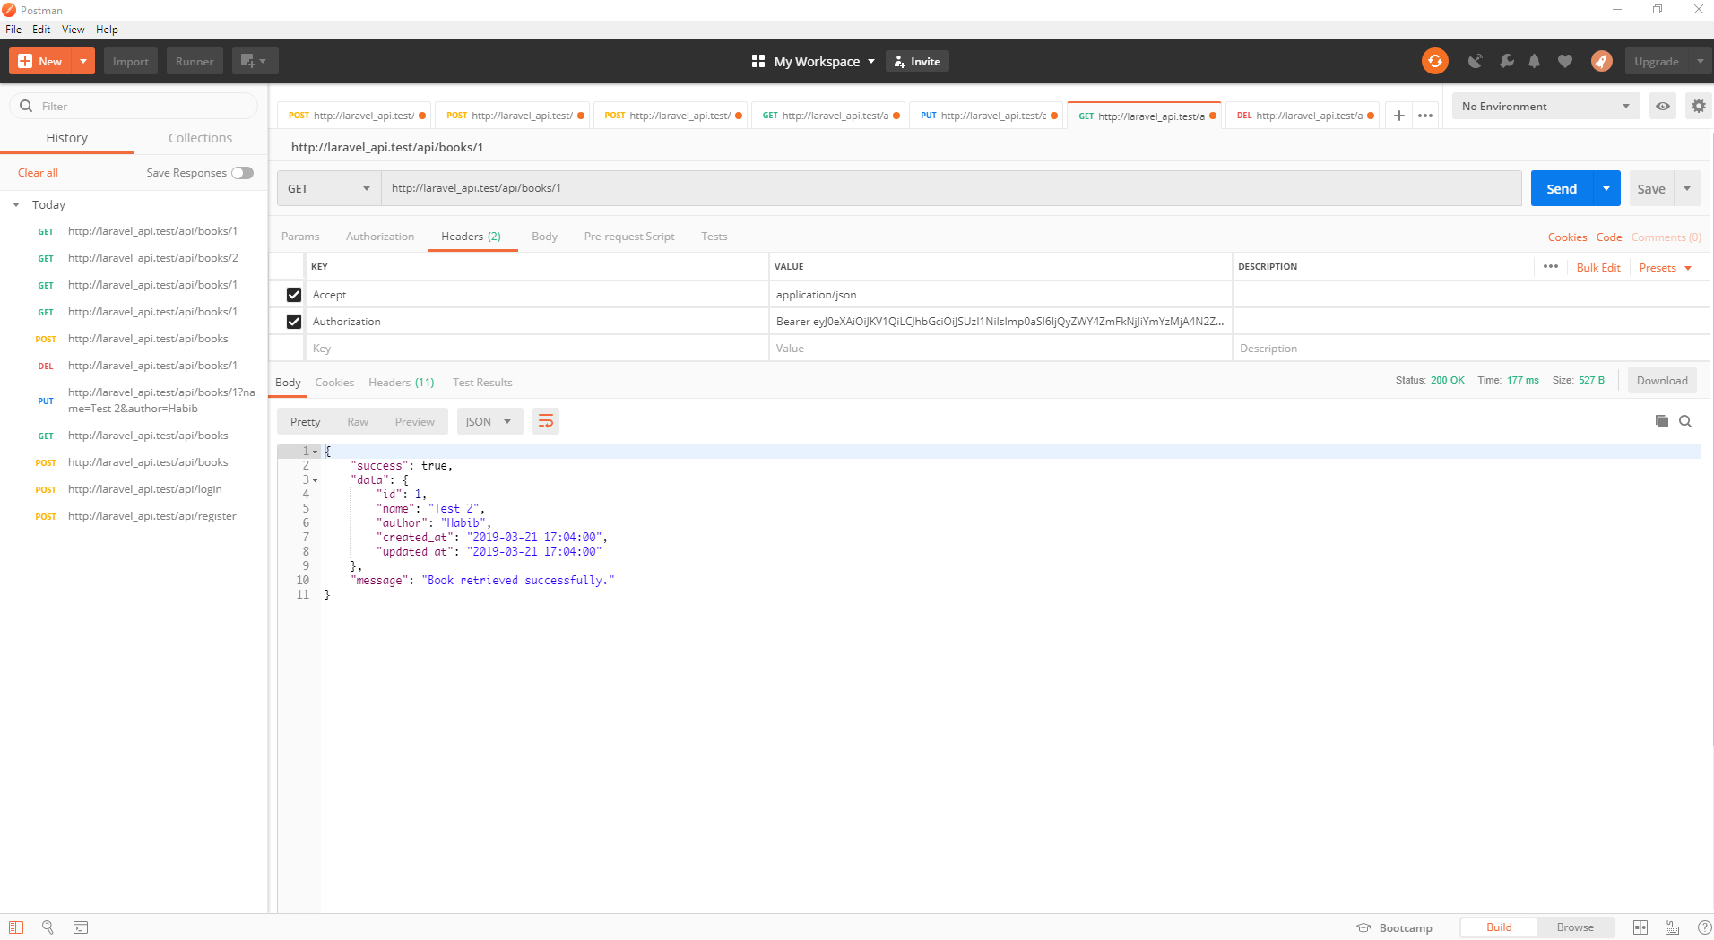Open the interceptor satellite icon

1475,61
